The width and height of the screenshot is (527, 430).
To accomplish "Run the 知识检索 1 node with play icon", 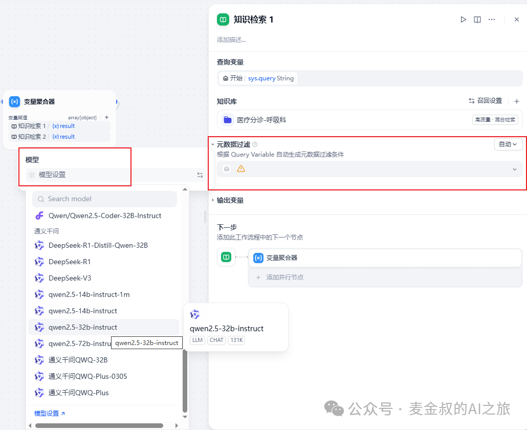I will coord(463,19).
